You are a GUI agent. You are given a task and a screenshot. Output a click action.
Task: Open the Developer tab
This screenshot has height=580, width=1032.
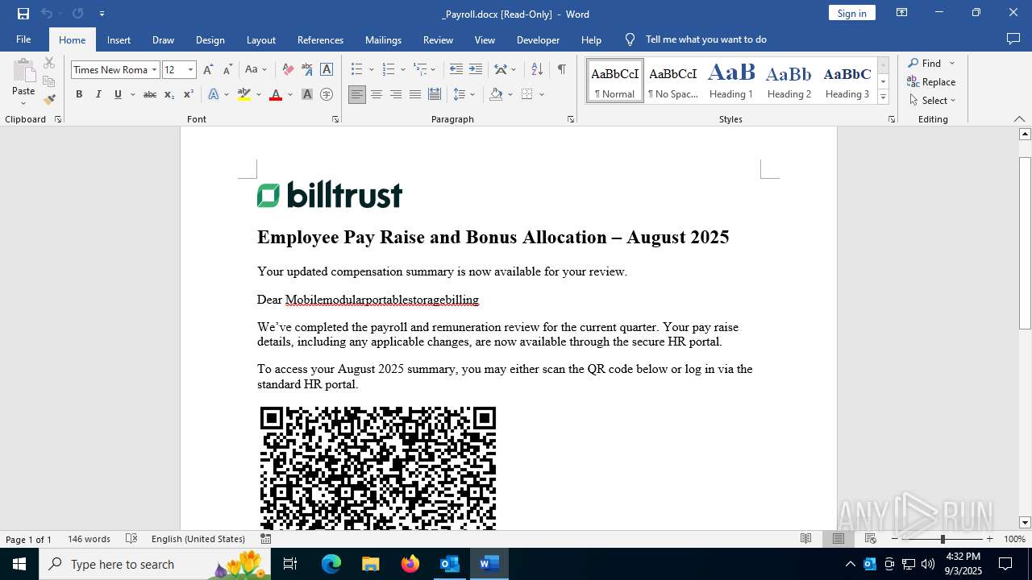(x=538, y=39)
